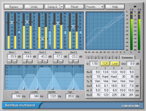Switch to the Common tab
Viewport: 146px width, 111px height.
point(127,58)
